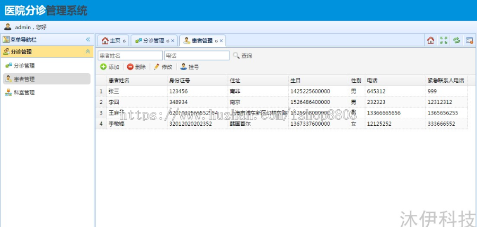
Task: Click row number 1 cell
Action: (x=101, y=91)
